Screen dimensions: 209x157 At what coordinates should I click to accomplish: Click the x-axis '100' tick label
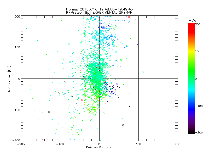(x=138, y=144)
